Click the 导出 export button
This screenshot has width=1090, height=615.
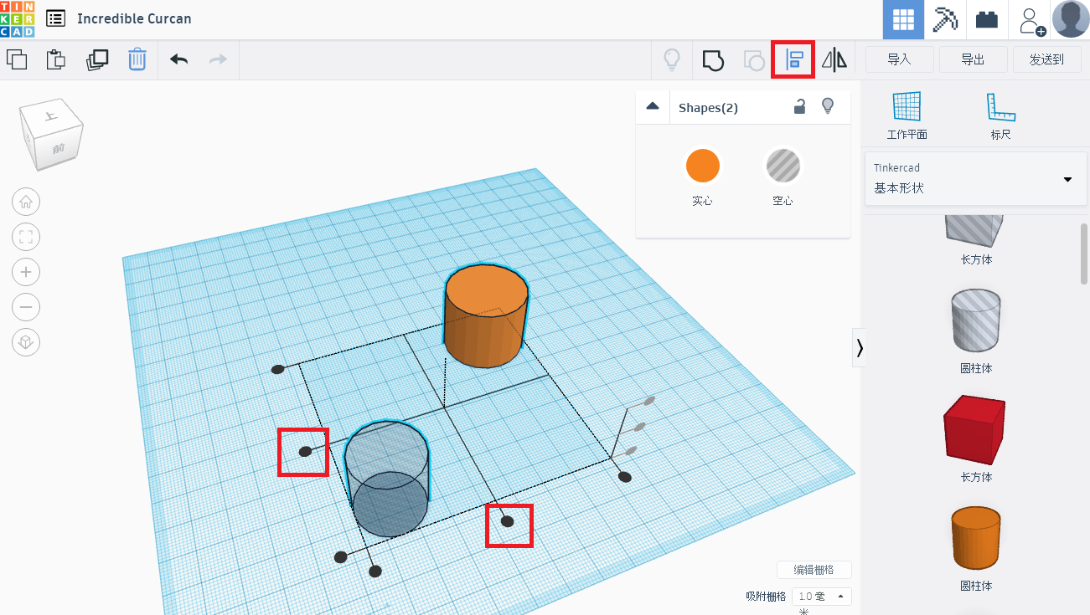pyautogui.click(x=973, y=59)
